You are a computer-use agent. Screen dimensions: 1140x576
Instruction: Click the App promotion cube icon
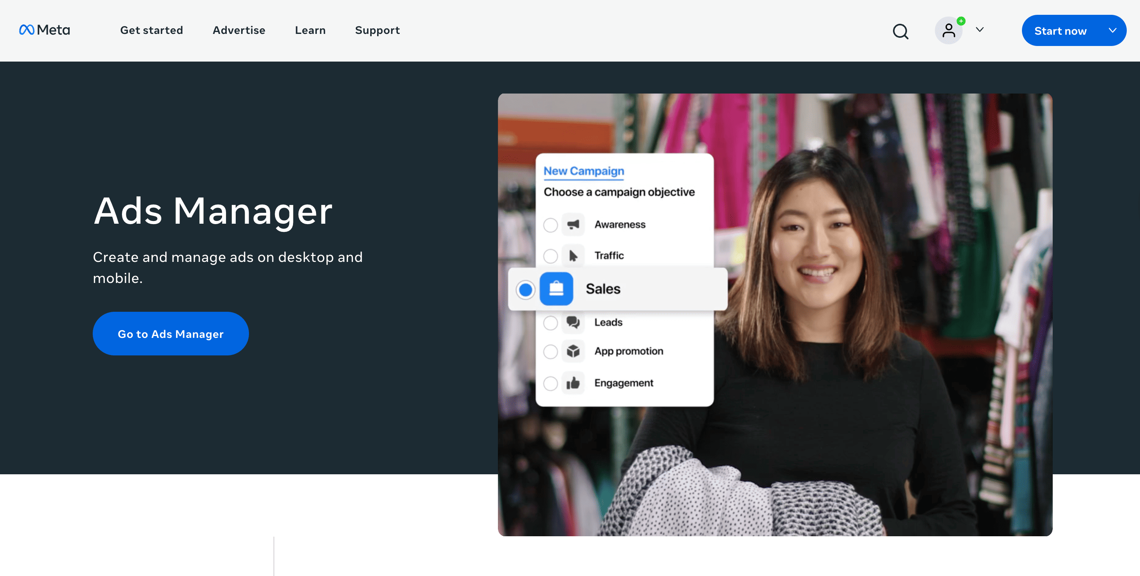coord(573,351)
